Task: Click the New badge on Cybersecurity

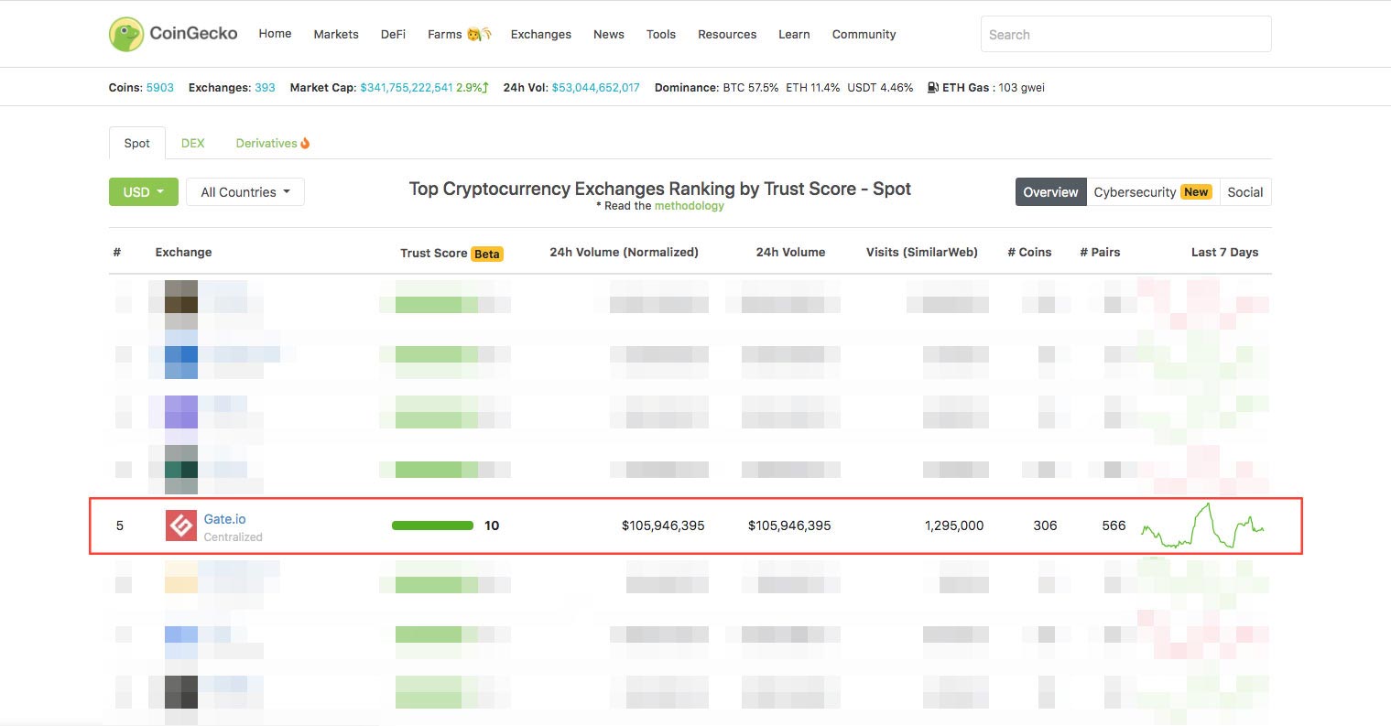Action: tap(1196, 192)
